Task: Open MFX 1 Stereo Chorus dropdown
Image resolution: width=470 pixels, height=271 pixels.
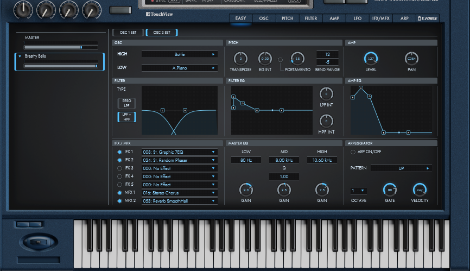Action: tap(179, 193)
